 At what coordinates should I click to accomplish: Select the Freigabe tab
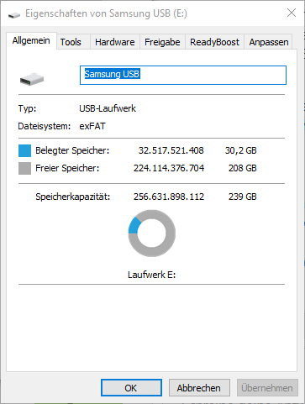[162, 42]
